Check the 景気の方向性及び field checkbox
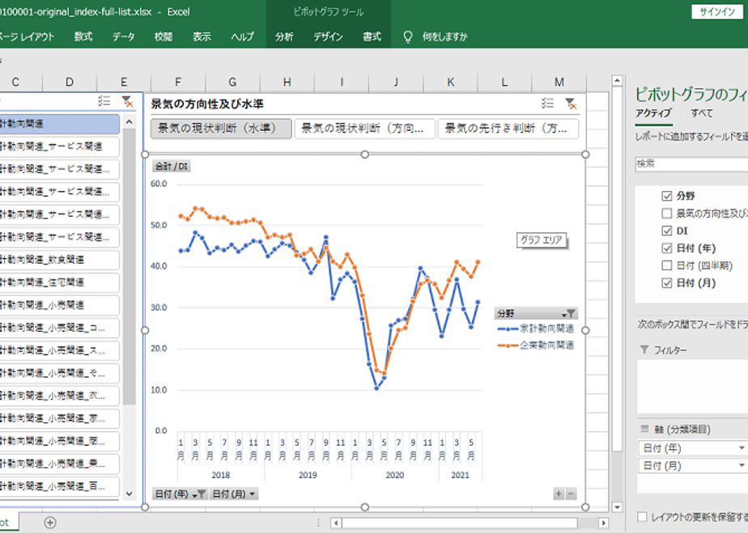This screenshot has width=748, height=534. [666, 213]
